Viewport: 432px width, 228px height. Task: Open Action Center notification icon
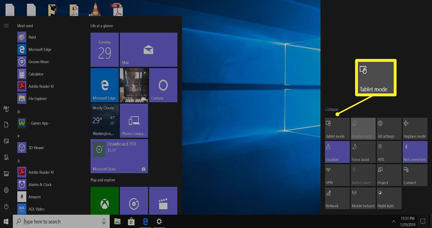[423, 221]
